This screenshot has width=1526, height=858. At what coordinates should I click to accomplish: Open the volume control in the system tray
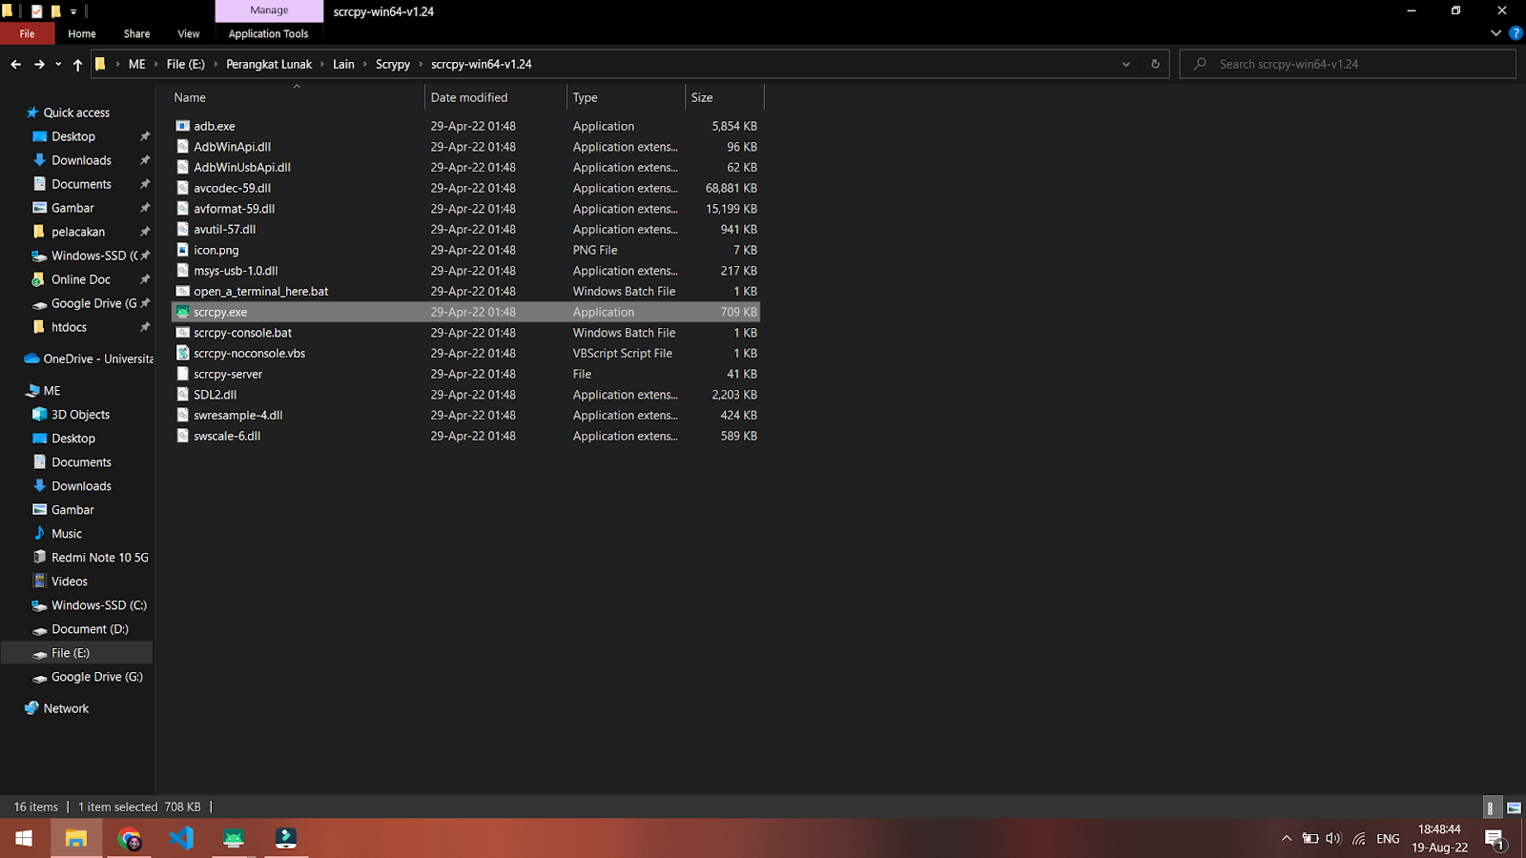(x=1333, y=839)
